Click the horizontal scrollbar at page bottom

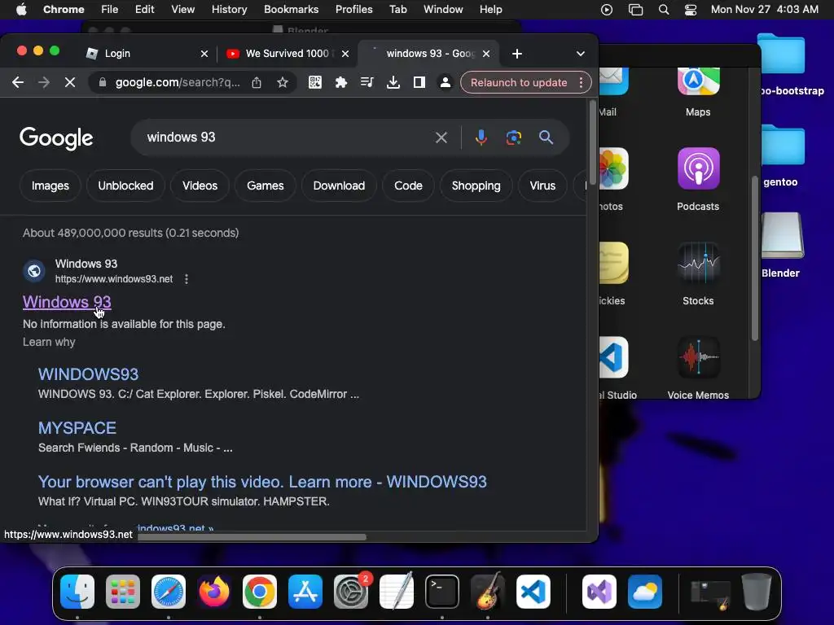point(252,537)
